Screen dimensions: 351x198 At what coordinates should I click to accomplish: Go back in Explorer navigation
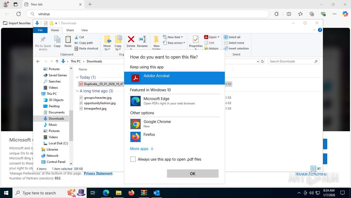(x=38, y=61)
